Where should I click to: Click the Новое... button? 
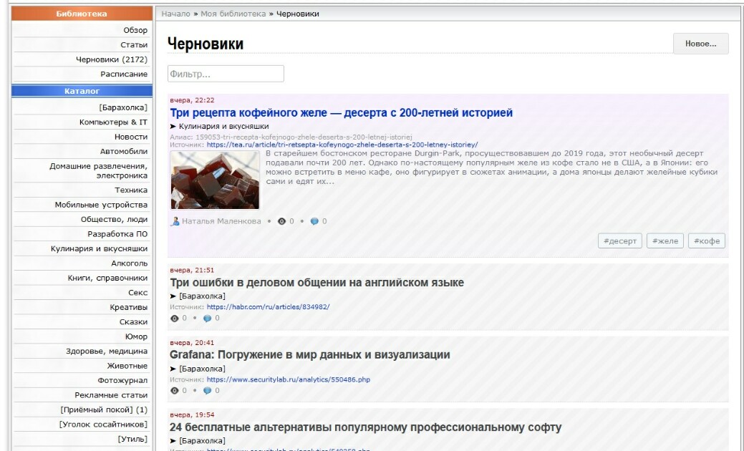point(700,44)
